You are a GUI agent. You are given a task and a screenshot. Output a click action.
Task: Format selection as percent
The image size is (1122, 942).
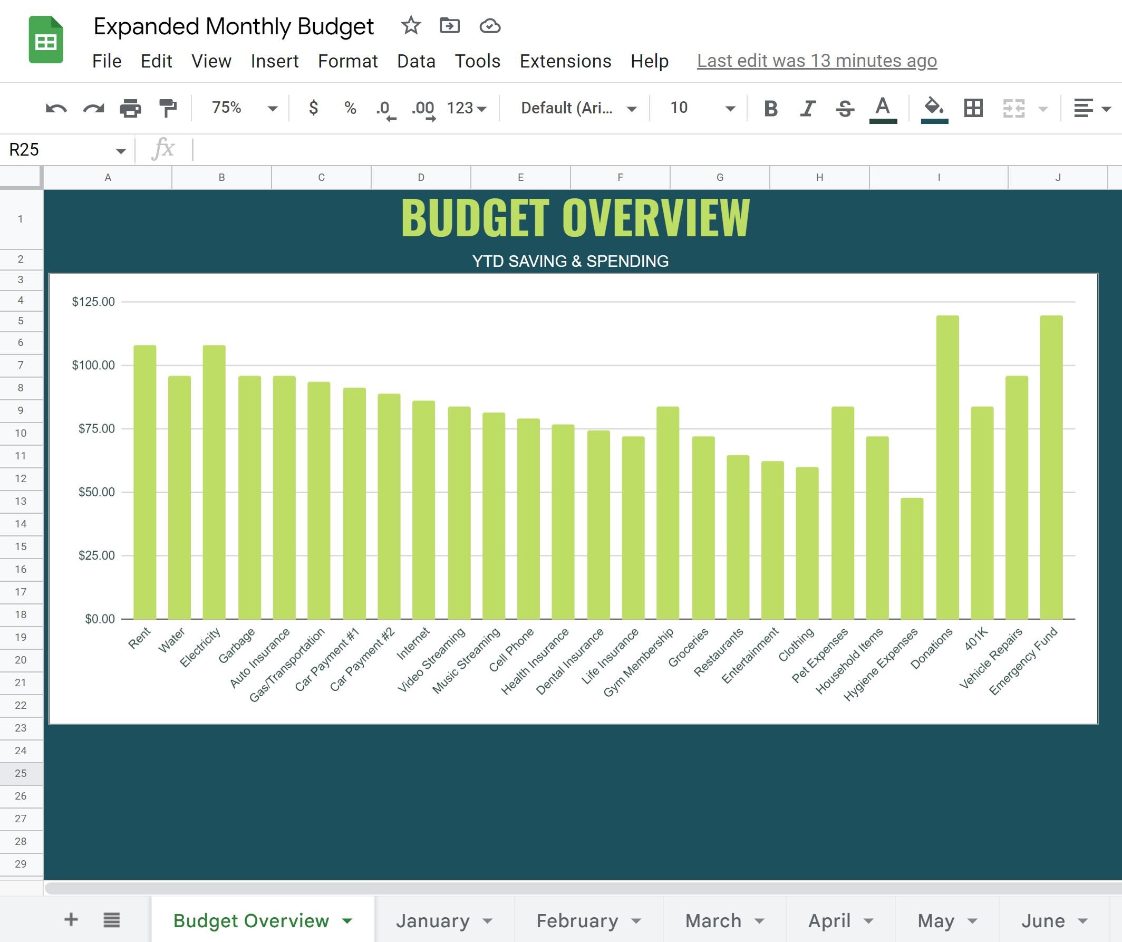[350, 108]
